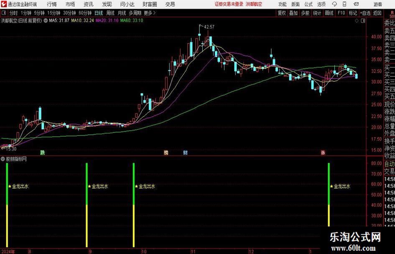Open the 问小达 menu
The width and height of the screenshot is (395, 254).
point(127,4)
